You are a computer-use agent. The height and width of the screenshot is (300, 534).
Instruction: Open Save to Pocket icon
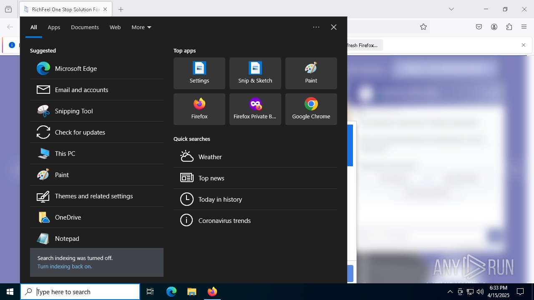coord(479,27)
